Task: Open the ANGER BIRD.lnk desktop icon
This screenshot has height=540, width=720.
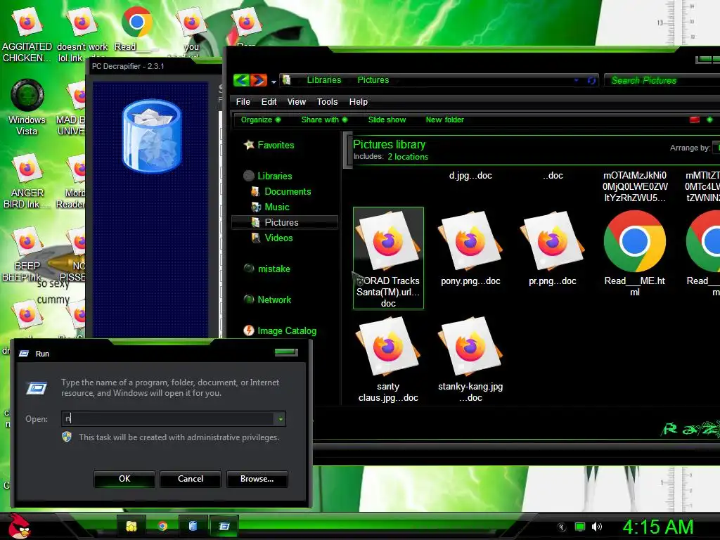Action: point(27,181)
